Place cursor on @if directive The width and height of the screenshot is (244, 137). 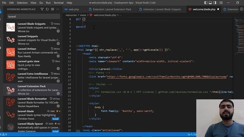click(x=78, y=19)
